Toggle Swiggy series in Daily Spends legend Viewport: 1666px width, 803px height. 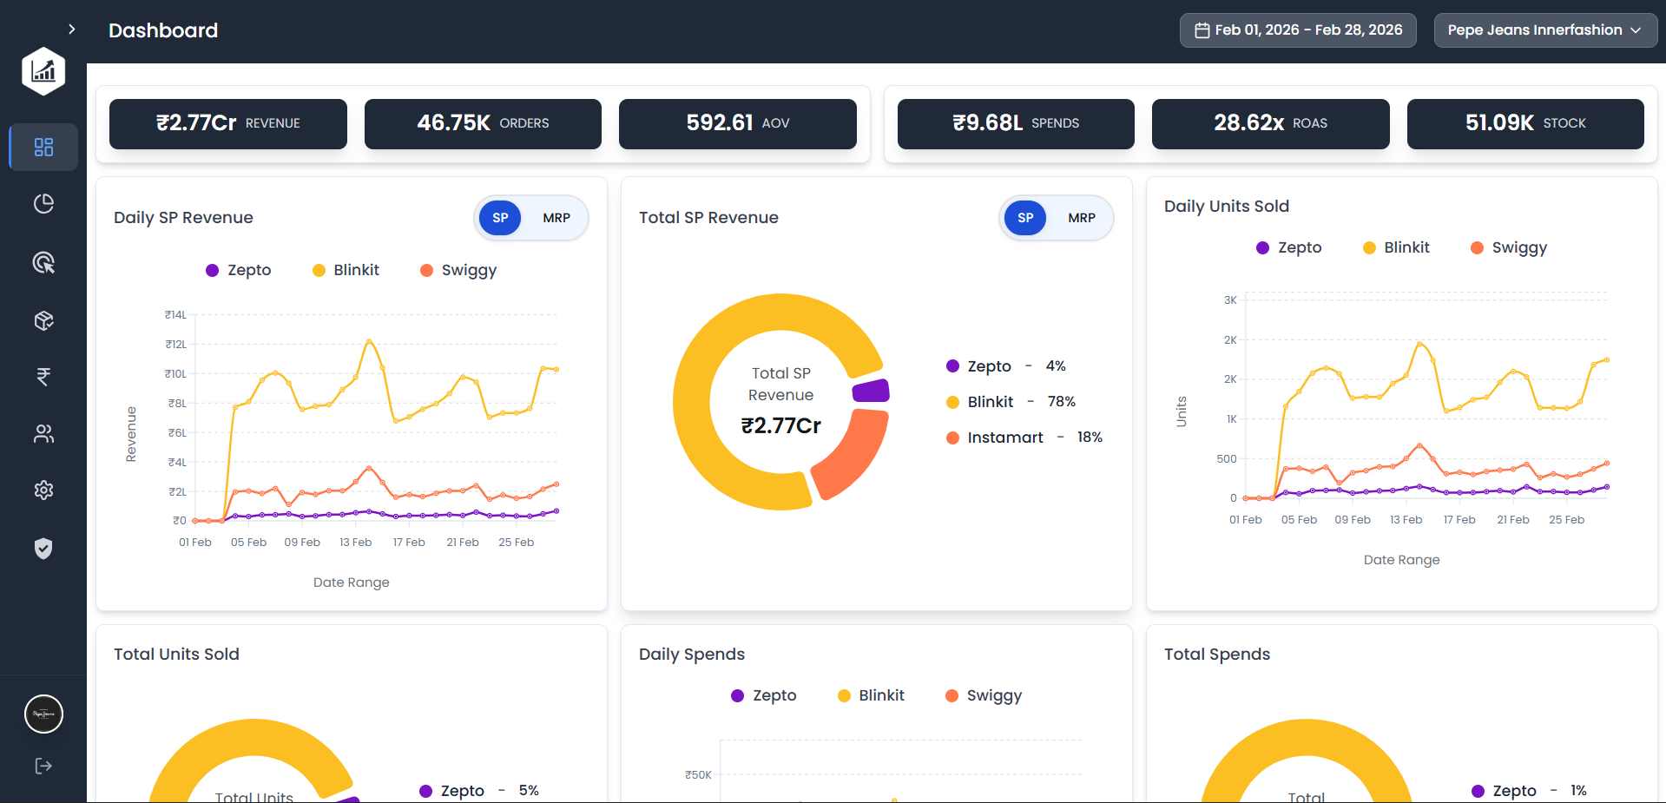tap(984, 695)
